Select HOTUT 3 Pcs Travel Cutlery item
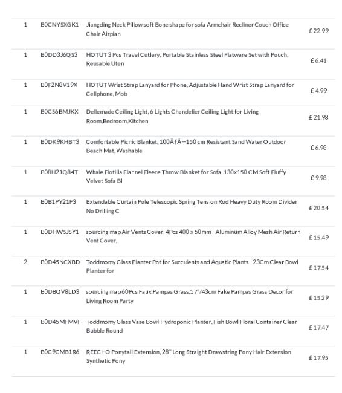This screenshot has height=393, width=342. 187,59
